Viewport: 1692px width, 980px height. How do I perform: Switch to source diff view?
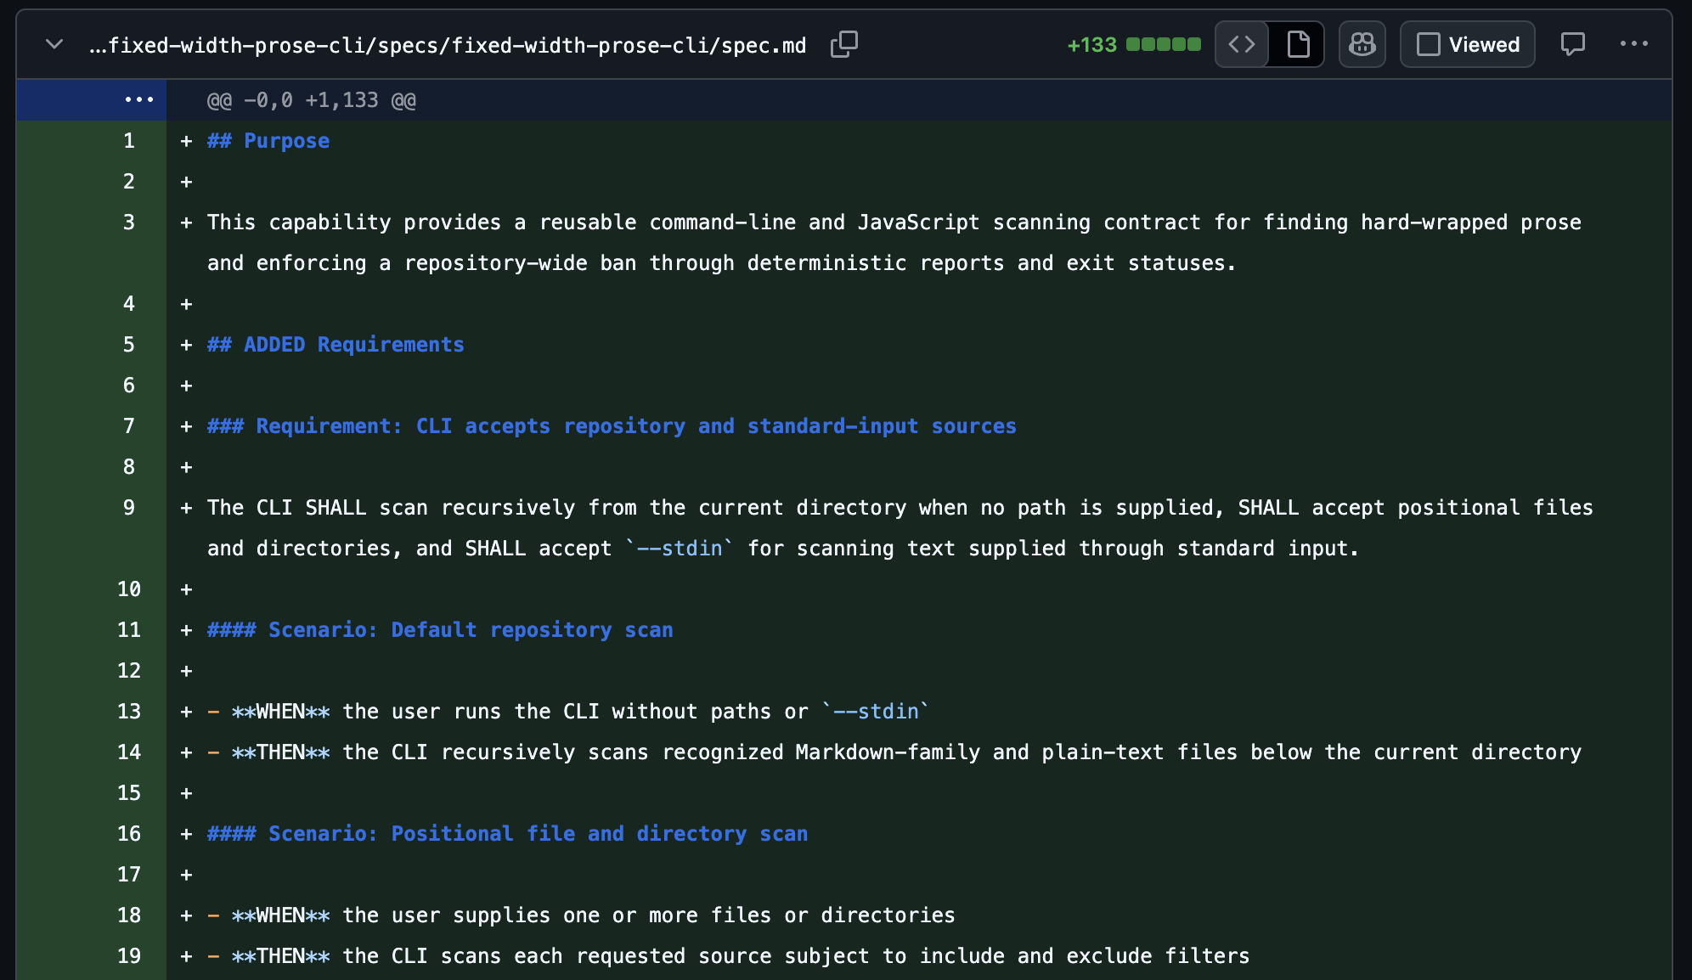tap(1242, 44)
